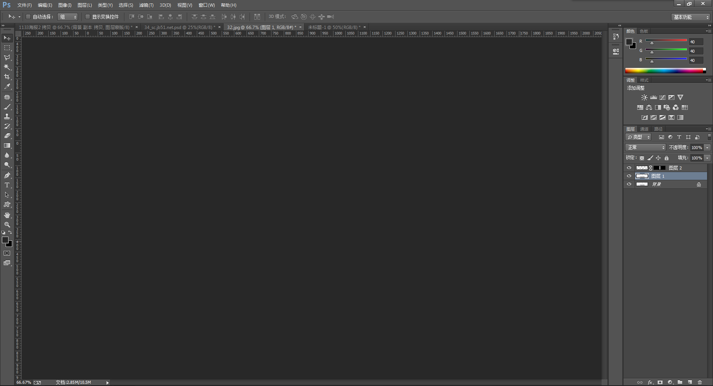
Task: Click the Quick Mask mode icon
Action: pos(7,253)
